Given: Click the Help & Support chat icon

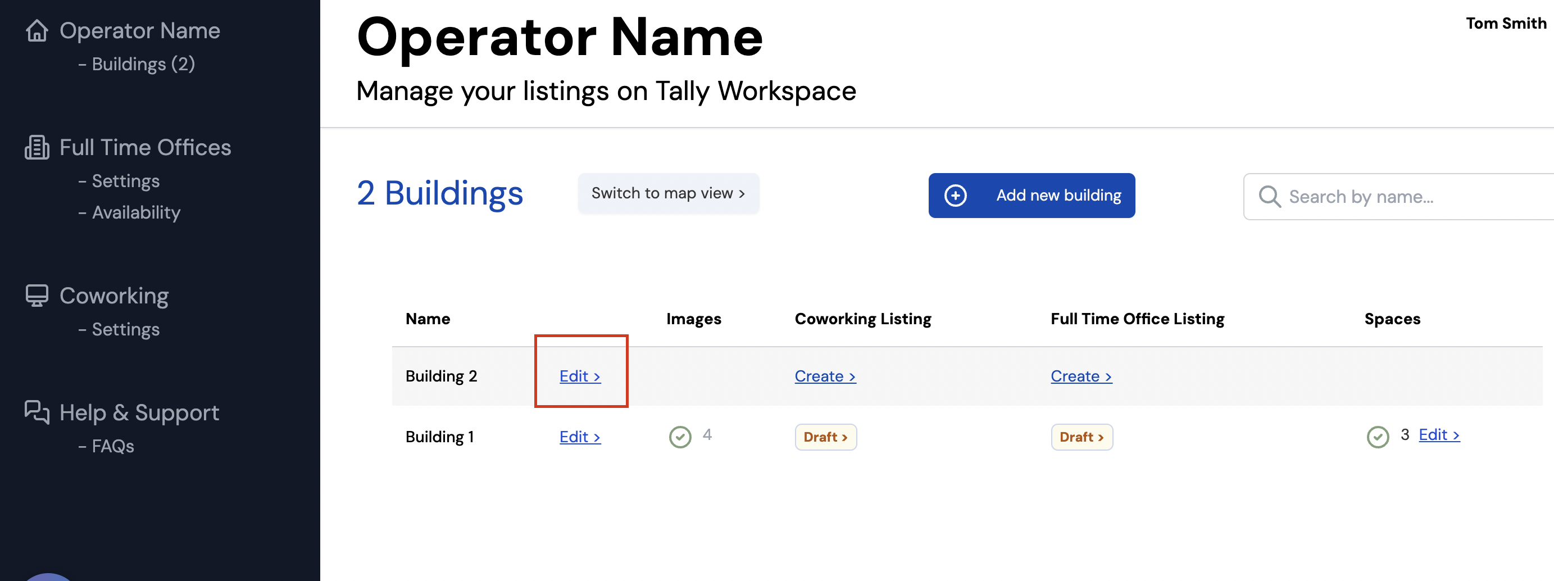Looking at the screenshot, I should pos(37,412).
